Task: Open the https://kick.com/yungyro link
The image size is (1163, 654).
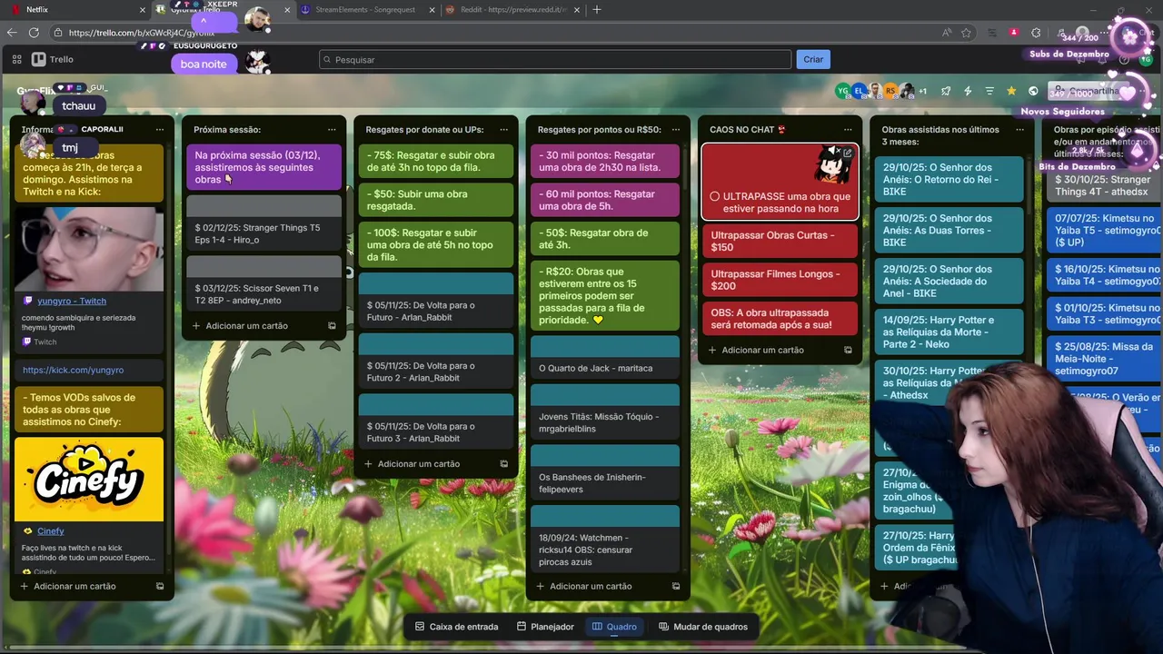Action: 73,370
